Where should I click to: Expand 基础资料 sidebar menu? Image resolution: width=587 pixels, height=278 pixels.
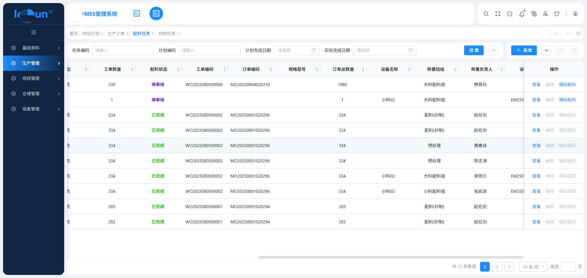pyautogui.click(x=34, y=48)
